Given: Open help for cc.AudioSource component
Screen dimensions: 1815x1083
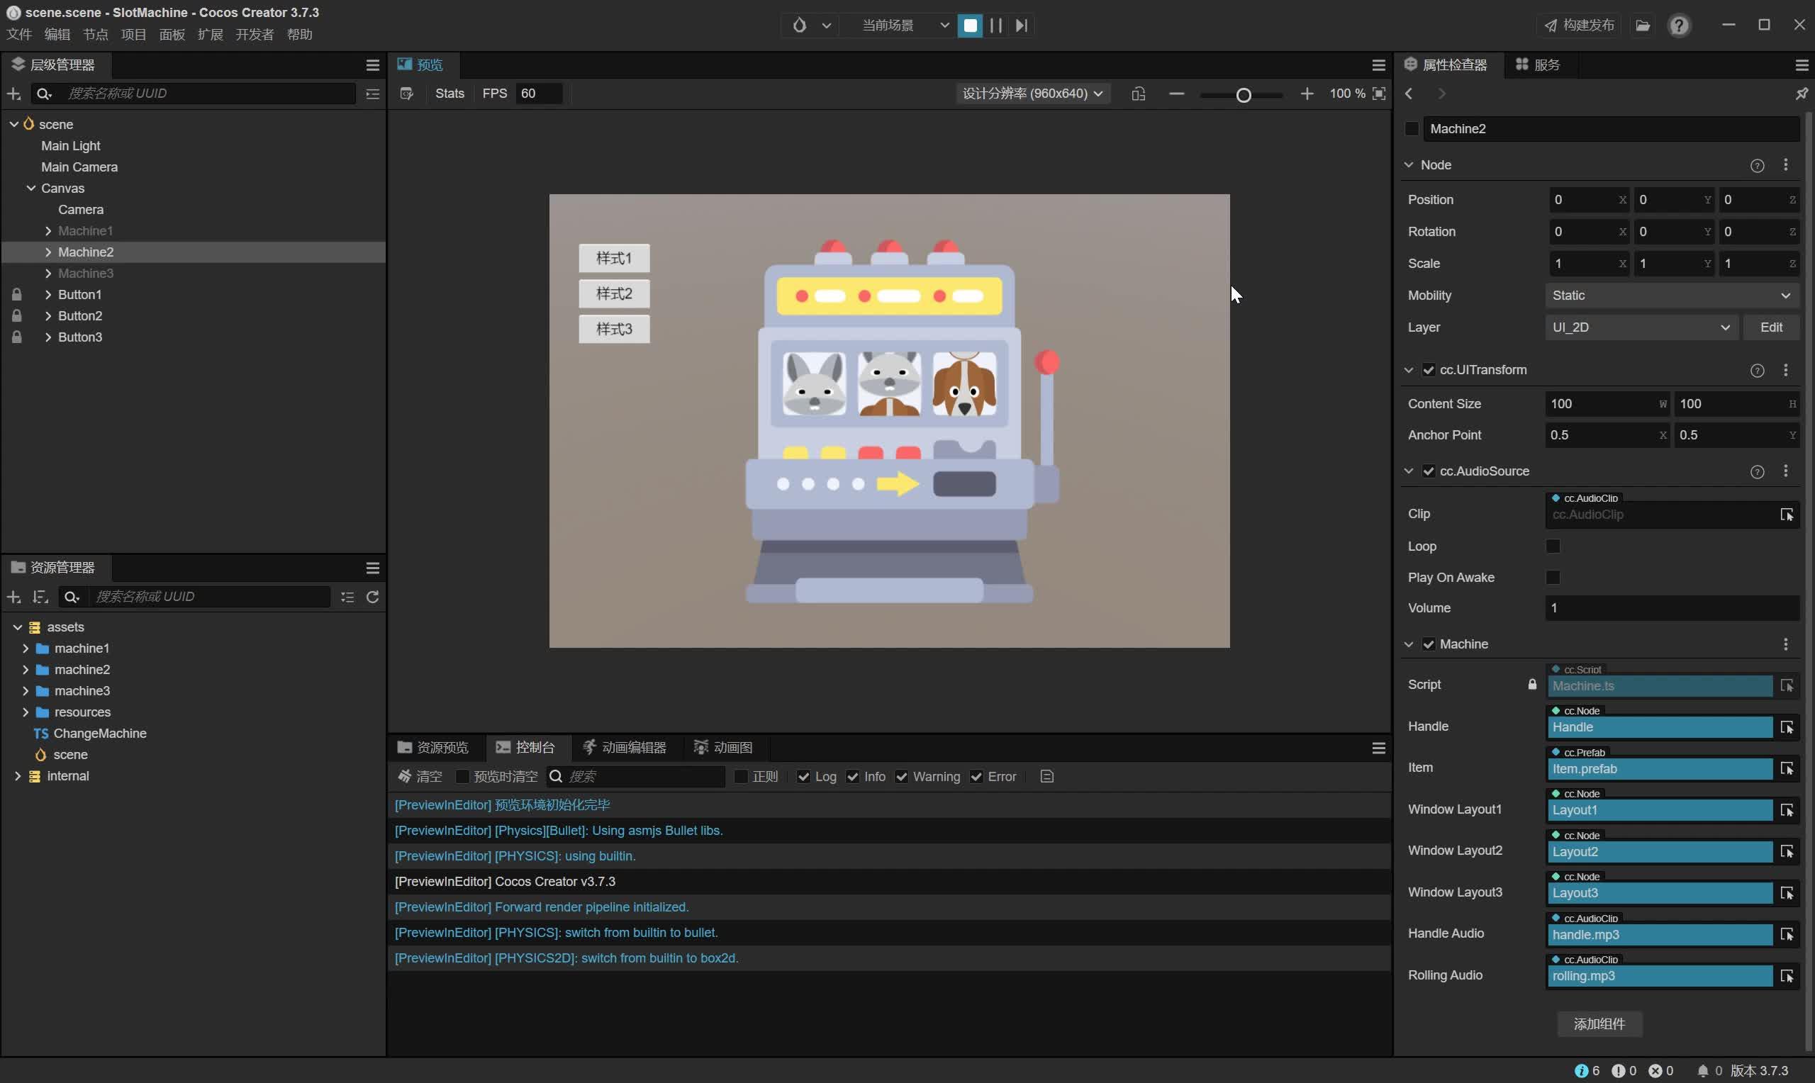Looking at the screenshot, I should 1757,471.
